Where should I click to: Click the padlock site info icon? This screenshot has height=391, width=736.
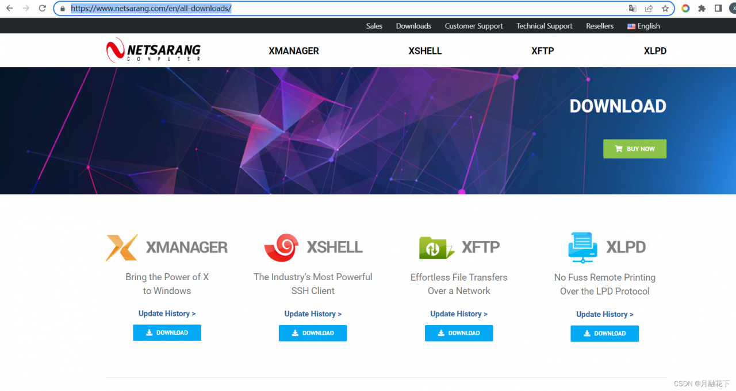click(x=63, y=9)
